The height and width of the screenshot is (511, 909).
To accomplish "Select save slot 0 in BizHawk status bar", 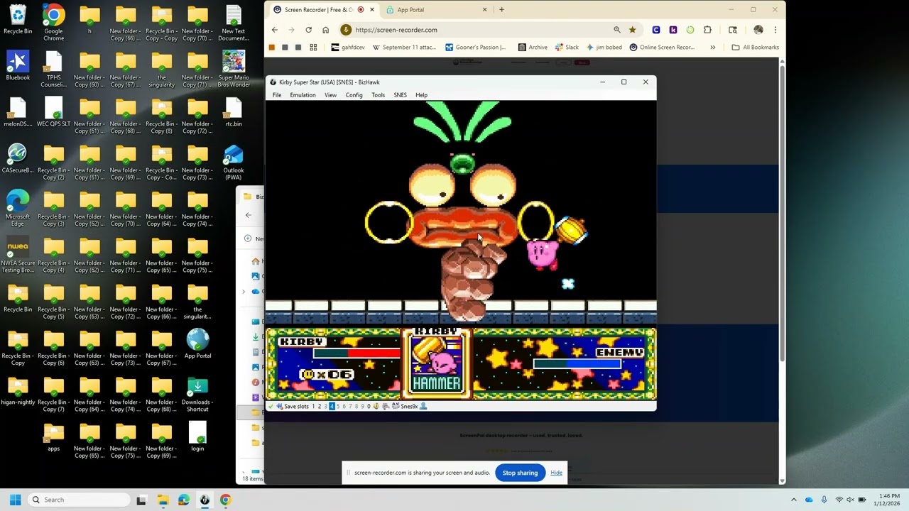I will pos(369,407).
